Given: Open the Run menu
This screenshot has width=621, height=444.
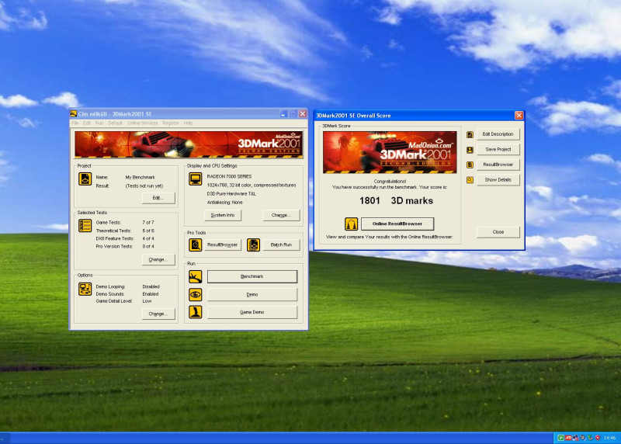Looking at the screenshot, I should point(99,123).
